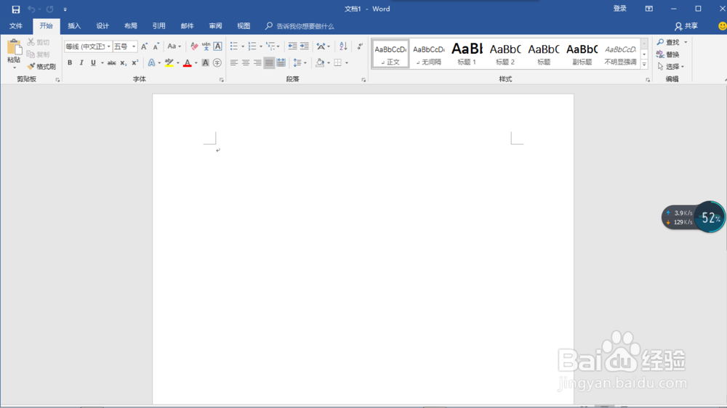Toggle Italic formatting
The image size is (727, 408).
click(81, 62)
